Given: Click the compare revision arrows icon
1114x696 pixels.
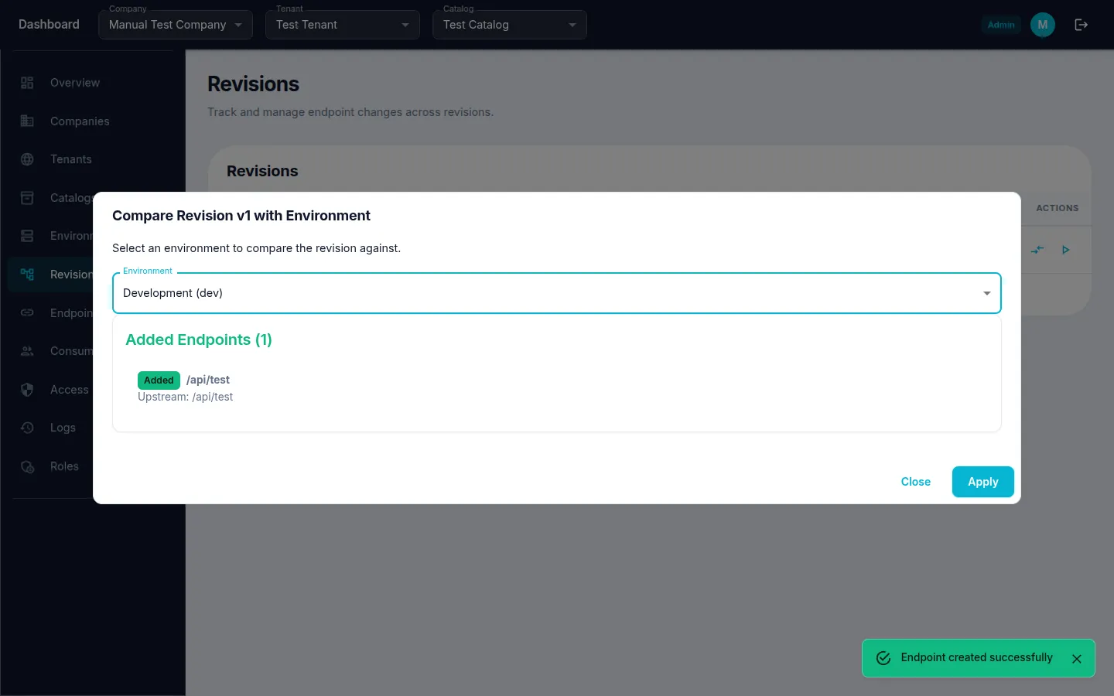Looking at the screenshot, I should (x=1037, y=250).
